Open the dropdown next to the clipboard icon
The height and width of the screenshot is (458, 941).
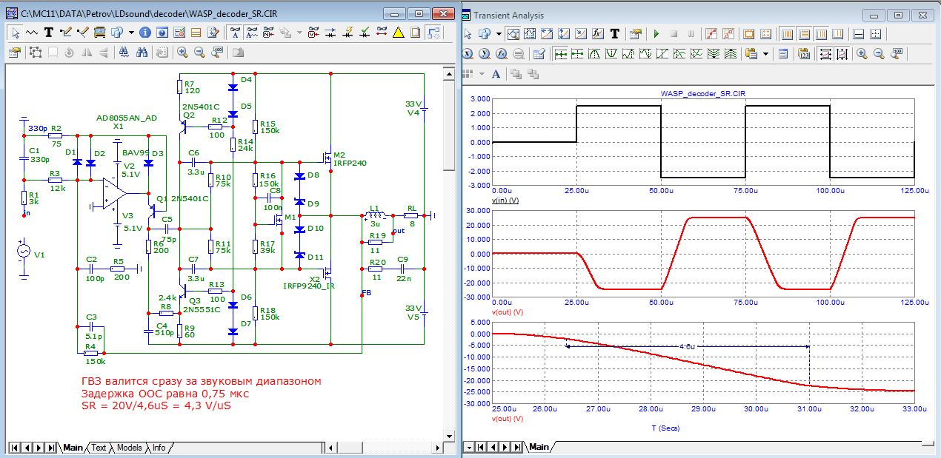pyautogui.click(x=765, y=54)
